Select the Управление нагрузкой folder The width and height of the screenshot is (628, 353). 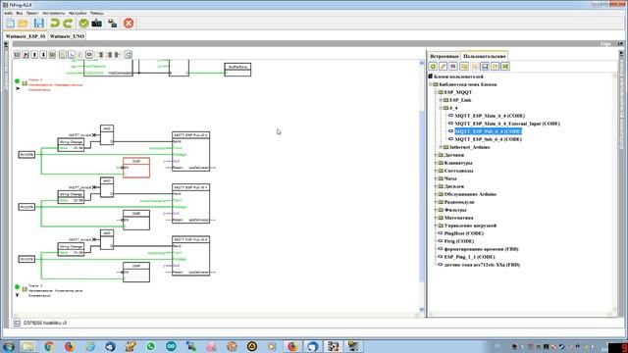point(470,226)
